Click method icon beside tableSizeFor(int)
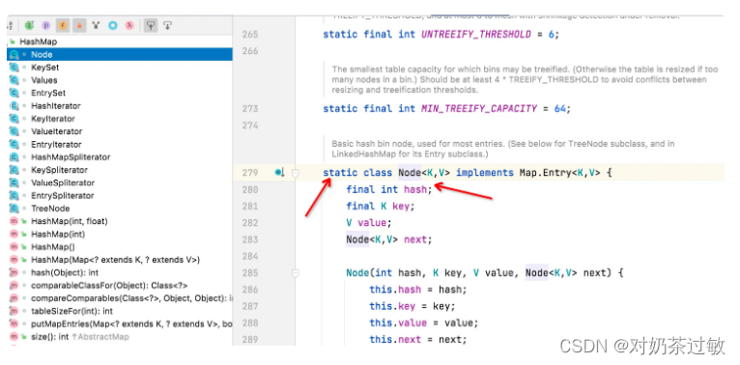Screen dimensions: 740x365 (x=14, y=311)
